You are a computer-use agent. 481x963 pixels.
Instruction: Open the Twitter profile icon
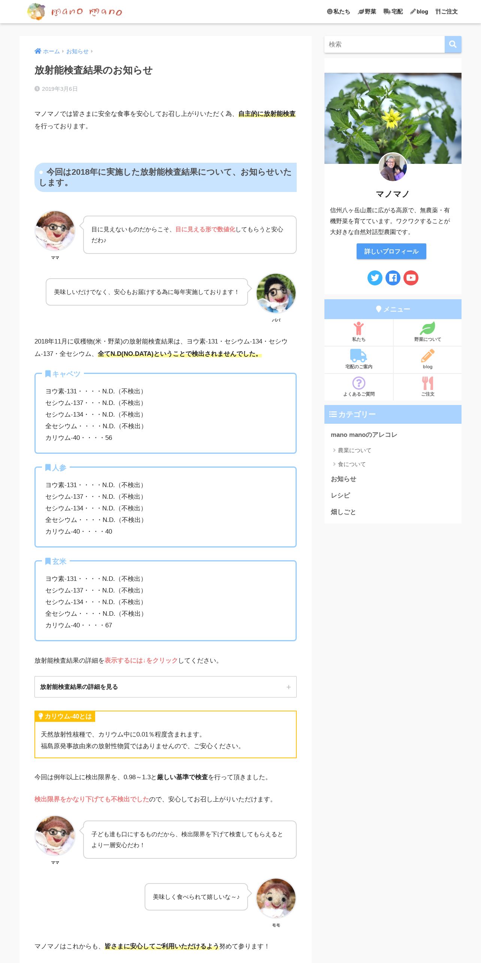point(375,278)
